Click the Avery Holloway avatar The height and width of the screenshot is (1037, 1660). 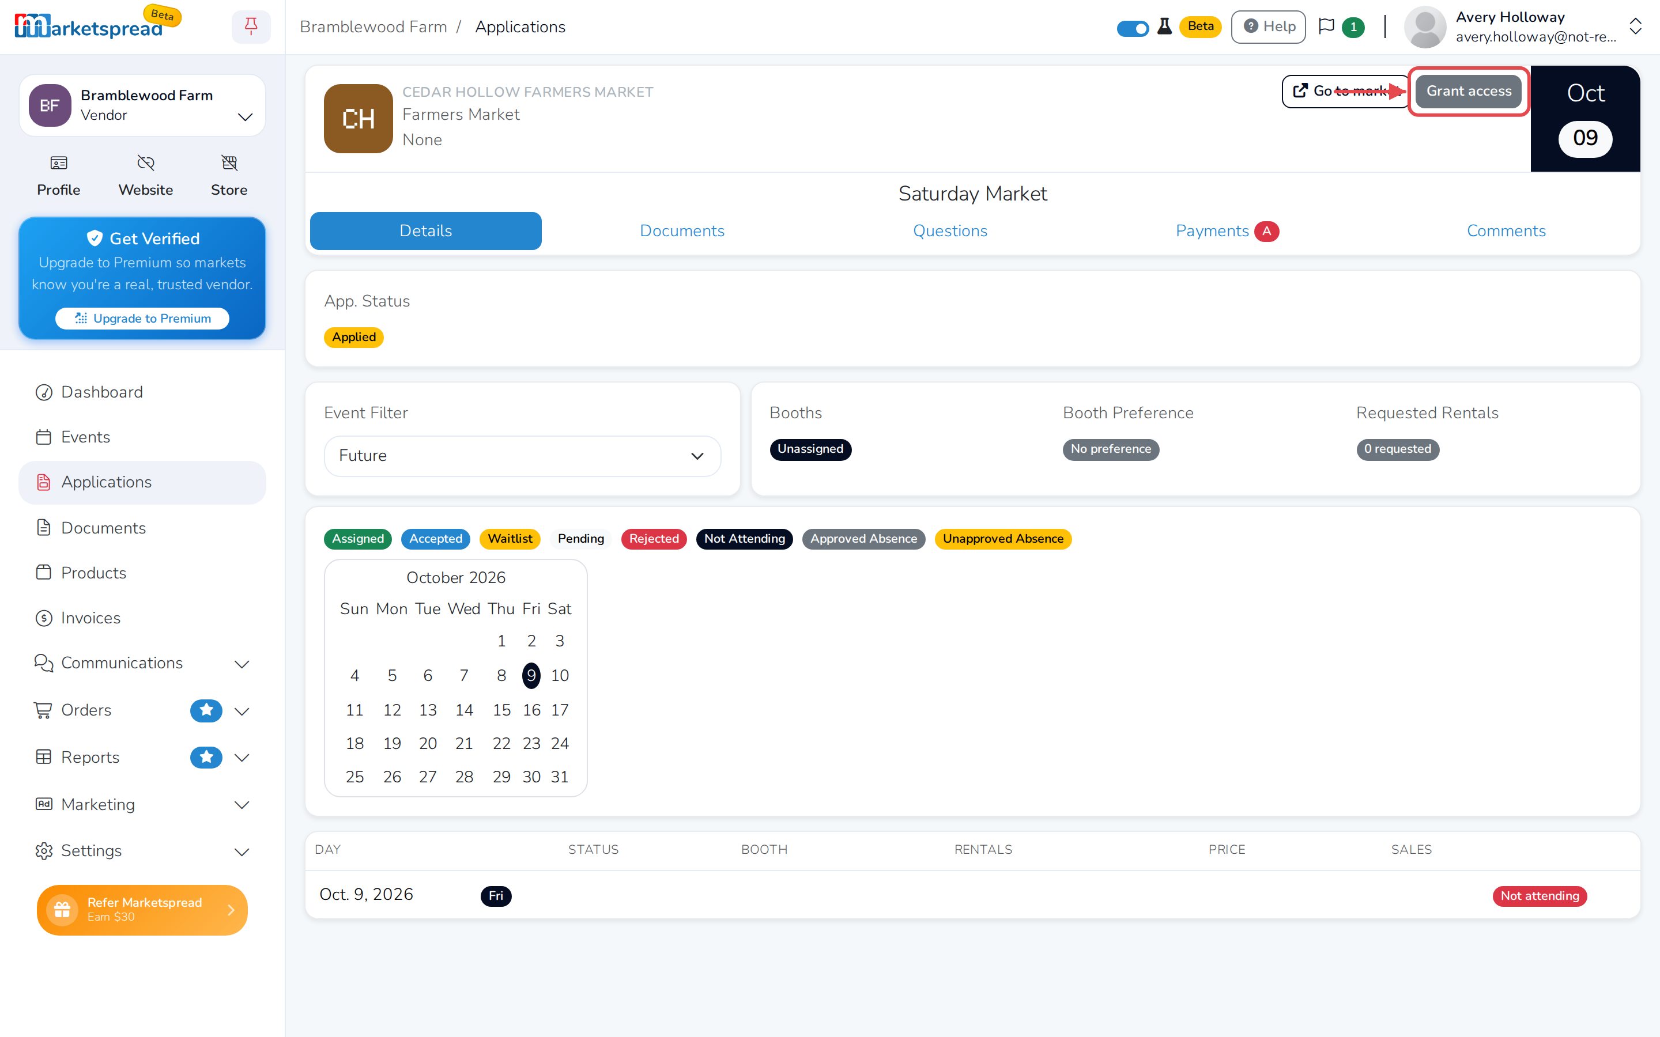click(x=1425, y=27)
